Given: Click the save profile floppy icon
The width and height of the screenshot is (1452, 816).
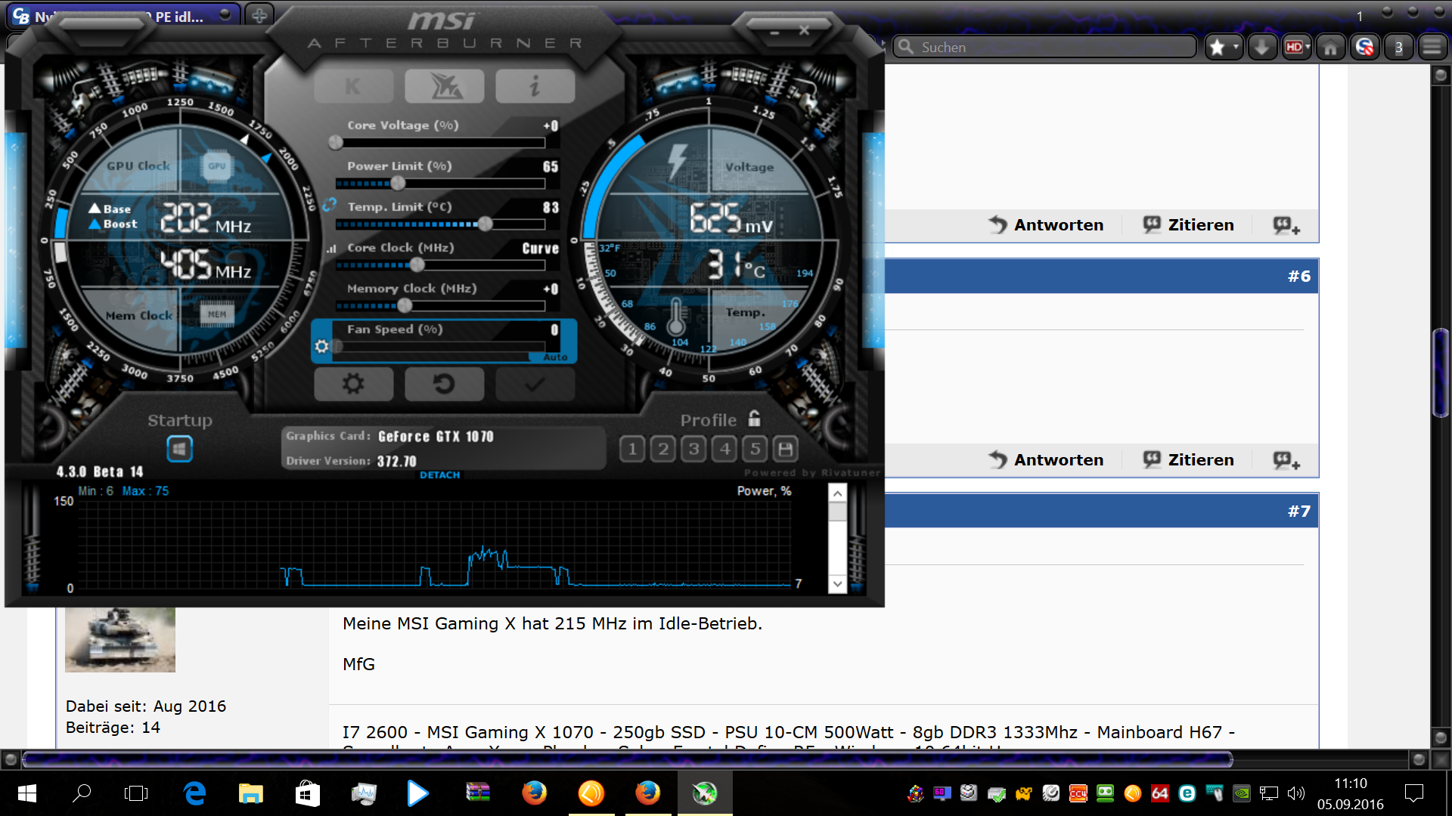Looking at the screenshot, I should 786,450.
